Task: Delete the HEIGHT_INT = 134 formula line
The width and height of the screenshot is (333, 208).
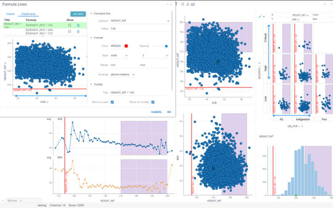Action: 78,25
